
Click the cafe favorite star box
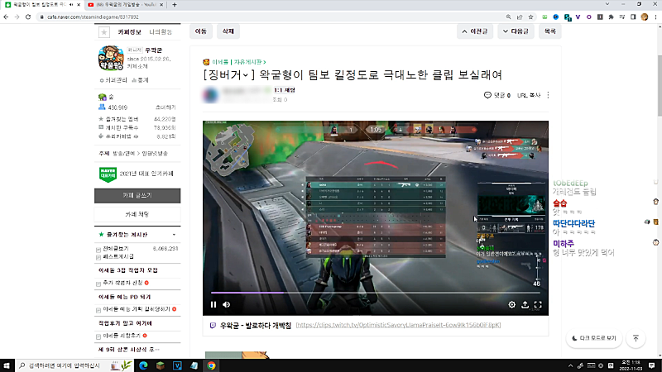tap(104, 32)
